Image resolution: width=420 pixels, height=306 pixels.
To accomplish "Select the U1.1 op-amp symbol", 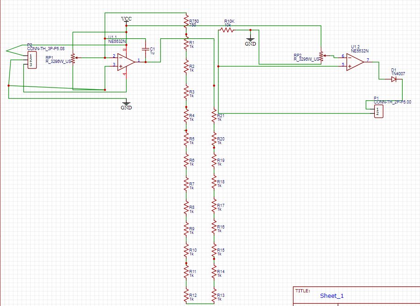I will pyautogui.click(x=126, y=62).
